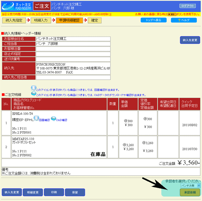Click the No.2 PUN001 management number
This screenshot has width=202, height=201.
22,132
